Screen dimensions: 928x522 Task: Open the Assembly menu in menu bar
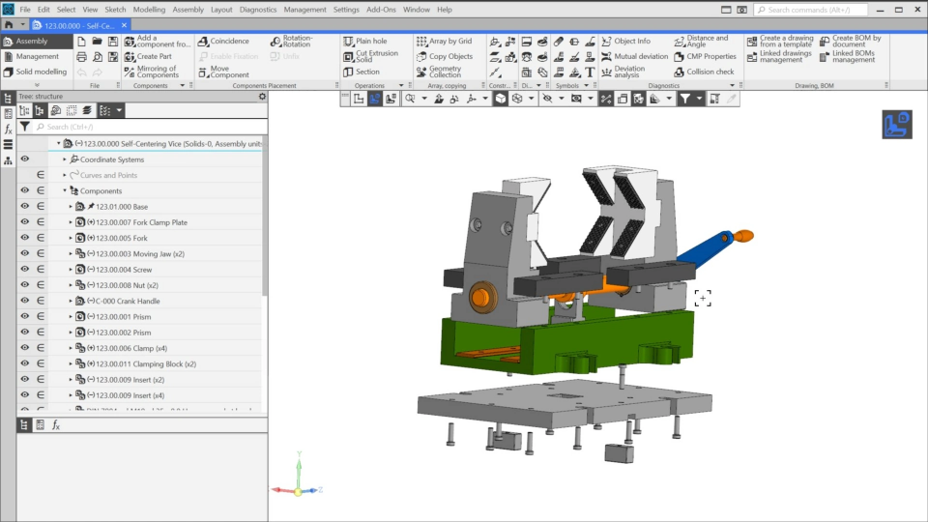coord(188,10)
